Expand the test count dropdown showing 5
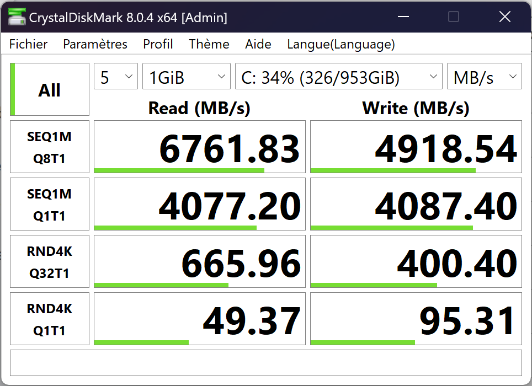The height and width of the screenshot is (386, 532). (x=116, y=76)
